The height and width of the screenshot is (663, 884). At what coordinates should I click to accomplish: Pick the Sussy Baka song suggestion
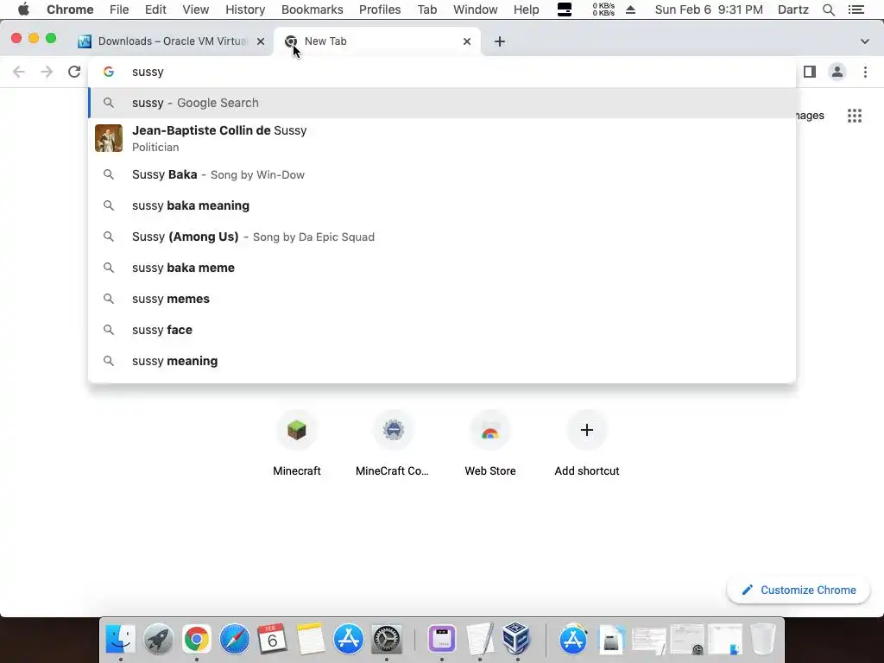click(442, 174)
